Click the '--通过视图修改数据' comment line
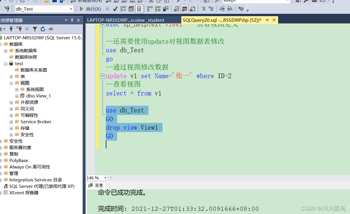This screenshot has width=350, height=214. pos(137,67)
